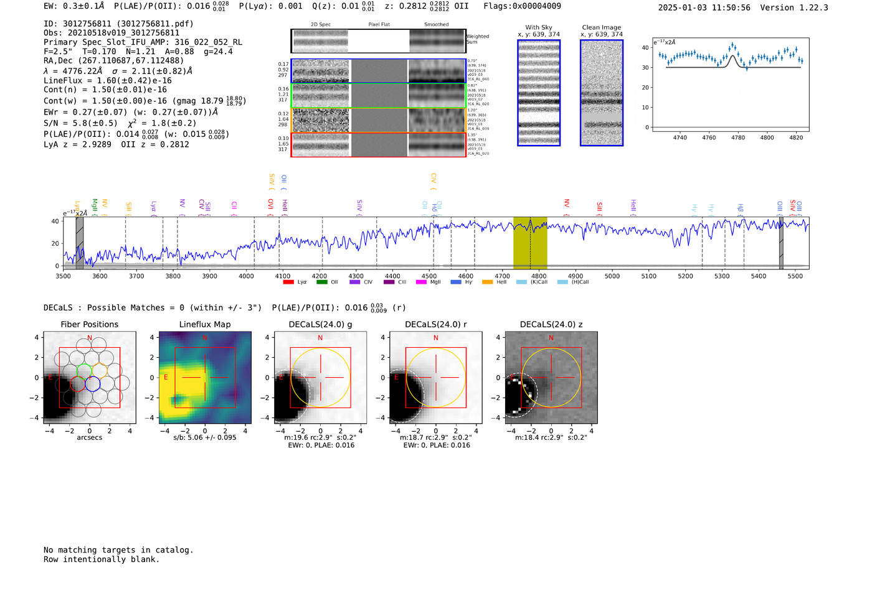Click the timestamp '2025-01-03 11:50:56'
This screenshot has width=872, height=593.
(x=704, y=7)
